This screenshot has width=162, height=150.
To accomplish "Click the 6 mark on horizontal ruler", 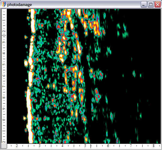I will pyautogui.click(x=108, y=146).
